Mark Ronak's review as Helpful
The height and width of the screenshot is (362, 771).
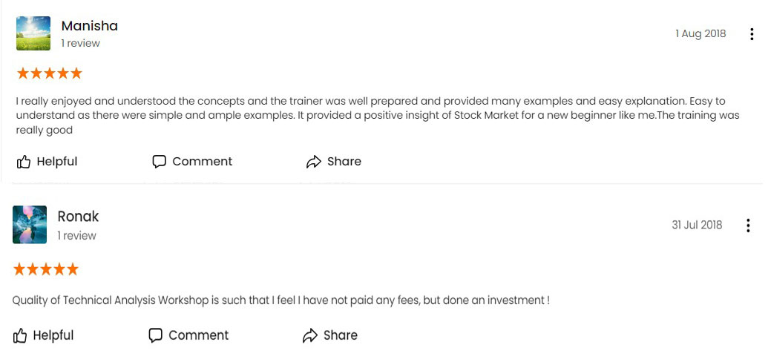point(43,336)
